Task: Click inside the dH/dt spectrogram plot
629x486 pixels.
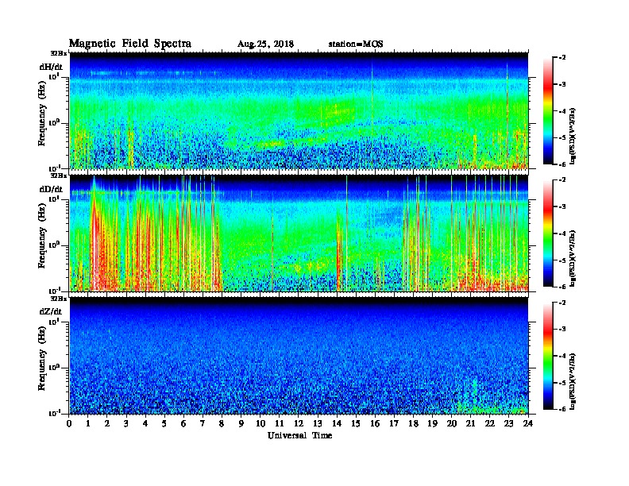Action: [x=299, y=110]
